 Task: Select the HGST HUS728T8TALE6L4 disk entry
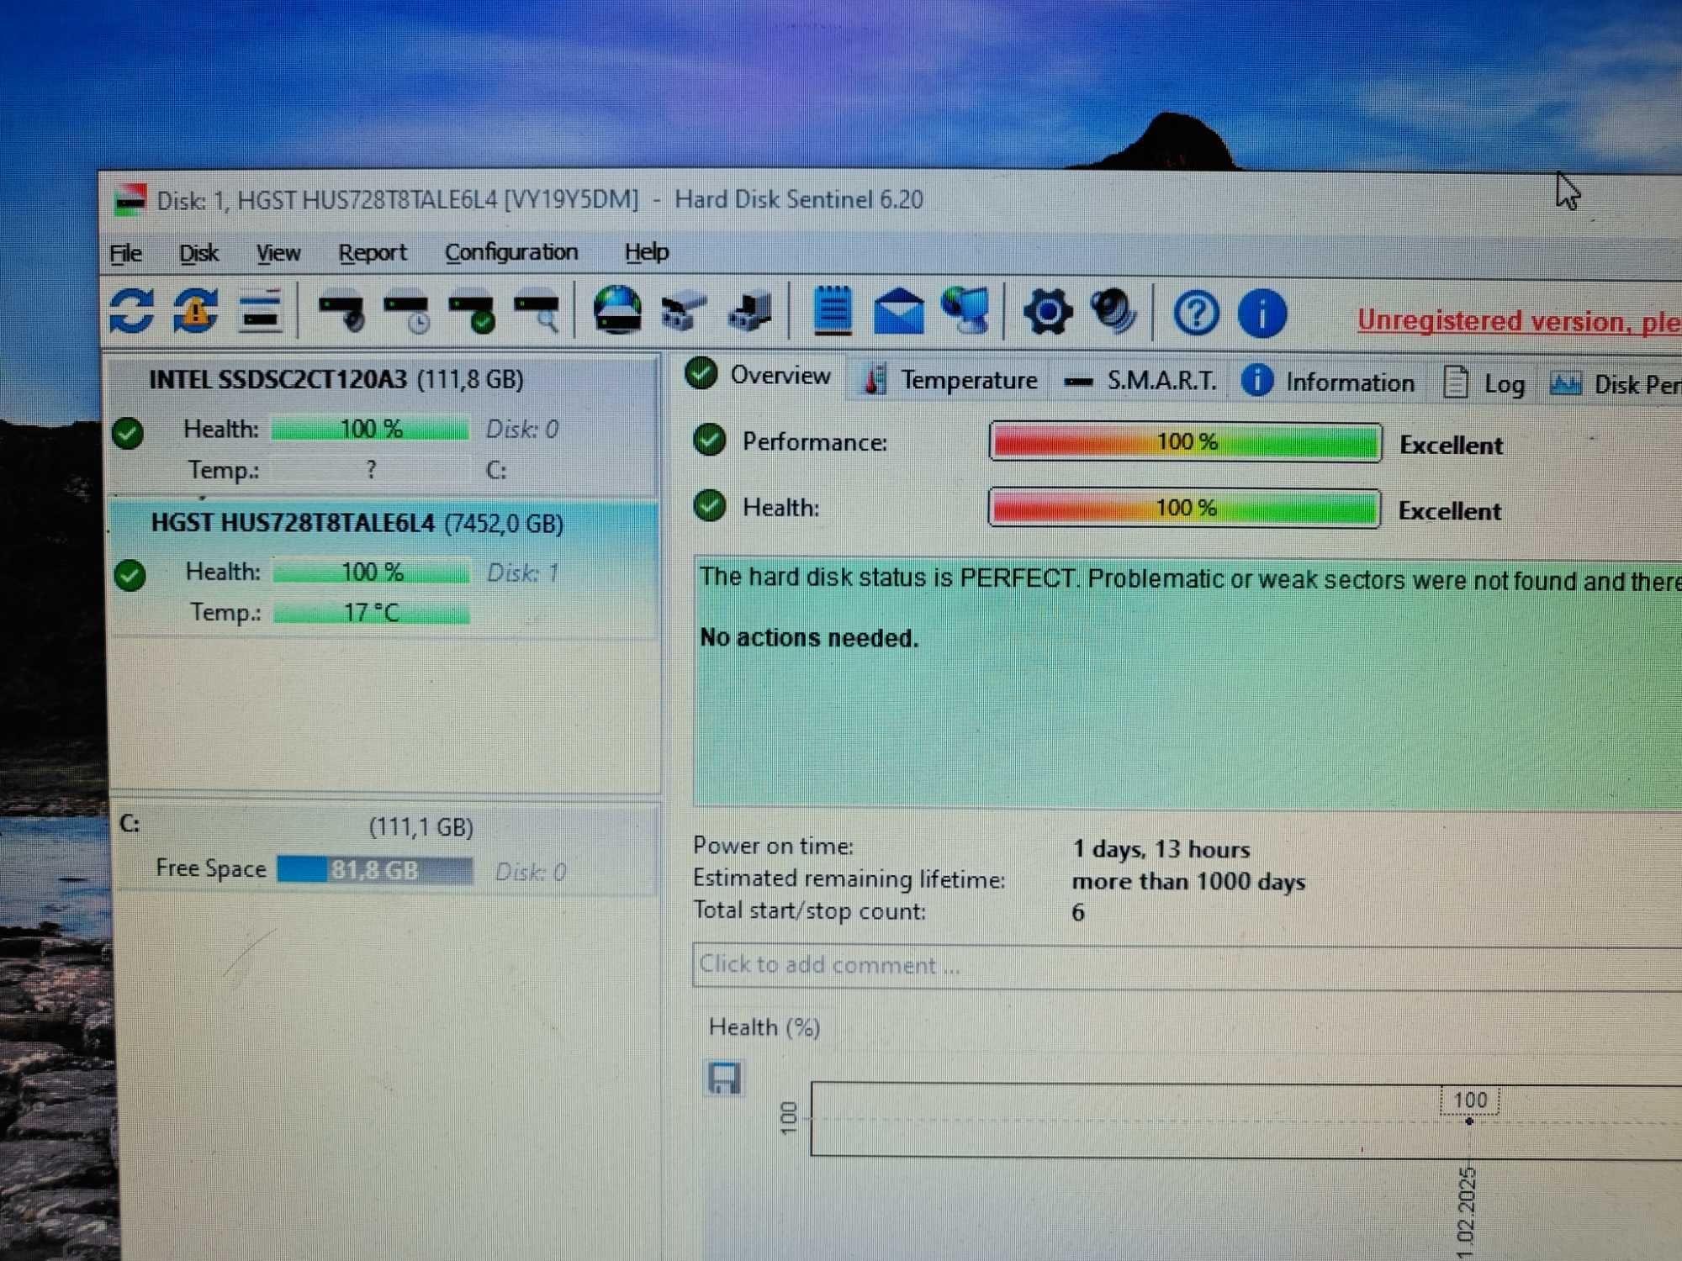tap(383, 569)
